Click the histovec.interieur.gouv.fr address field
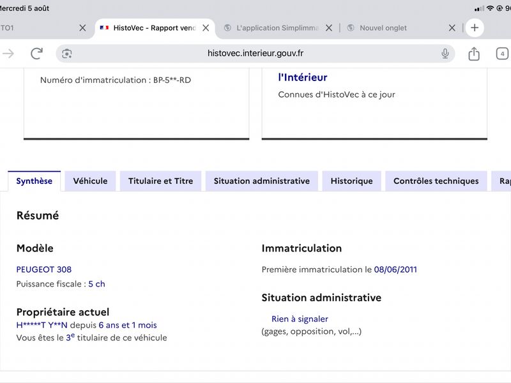This screenshot has height=383, width=511. click(255, 54)
